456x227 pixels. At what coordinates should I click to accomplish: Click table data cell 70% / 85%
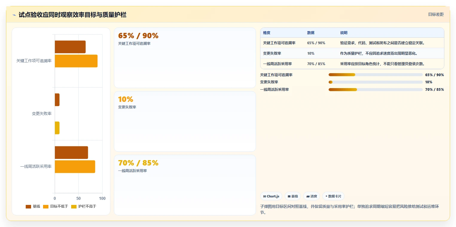click(x=316, y=64)
